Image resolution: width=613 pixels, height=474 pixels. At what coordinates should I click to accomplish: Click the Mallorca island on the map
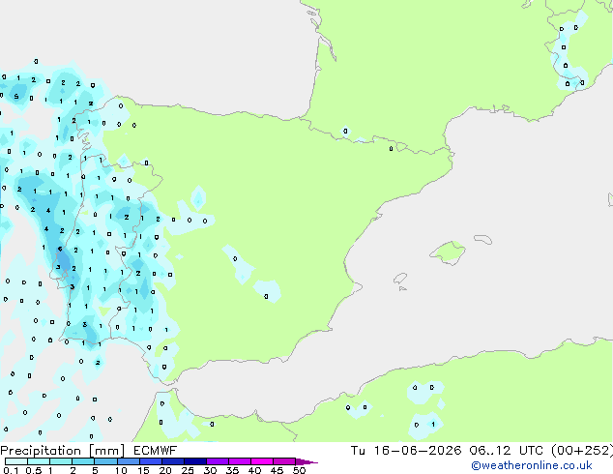click(448, 252)
